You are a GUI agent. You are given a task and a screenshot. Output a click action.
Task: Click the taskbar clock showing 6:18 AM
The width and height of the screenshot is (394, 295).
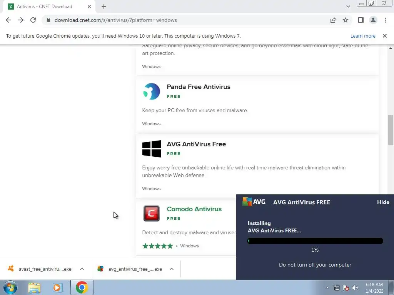374,288
